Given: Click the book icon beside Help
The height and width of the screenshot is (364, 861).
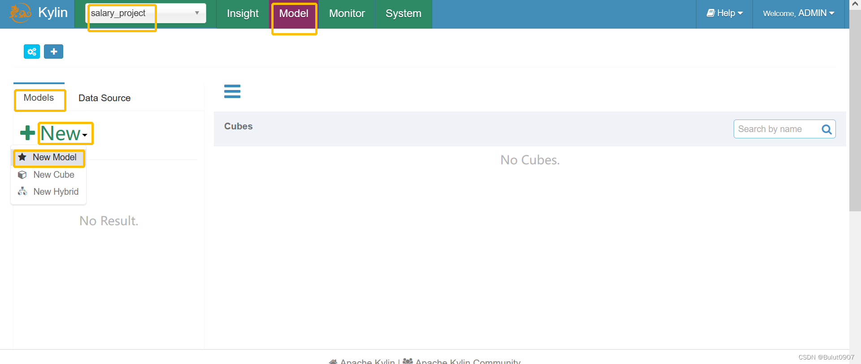Looking at the screenshot, I should pos(711,13).
